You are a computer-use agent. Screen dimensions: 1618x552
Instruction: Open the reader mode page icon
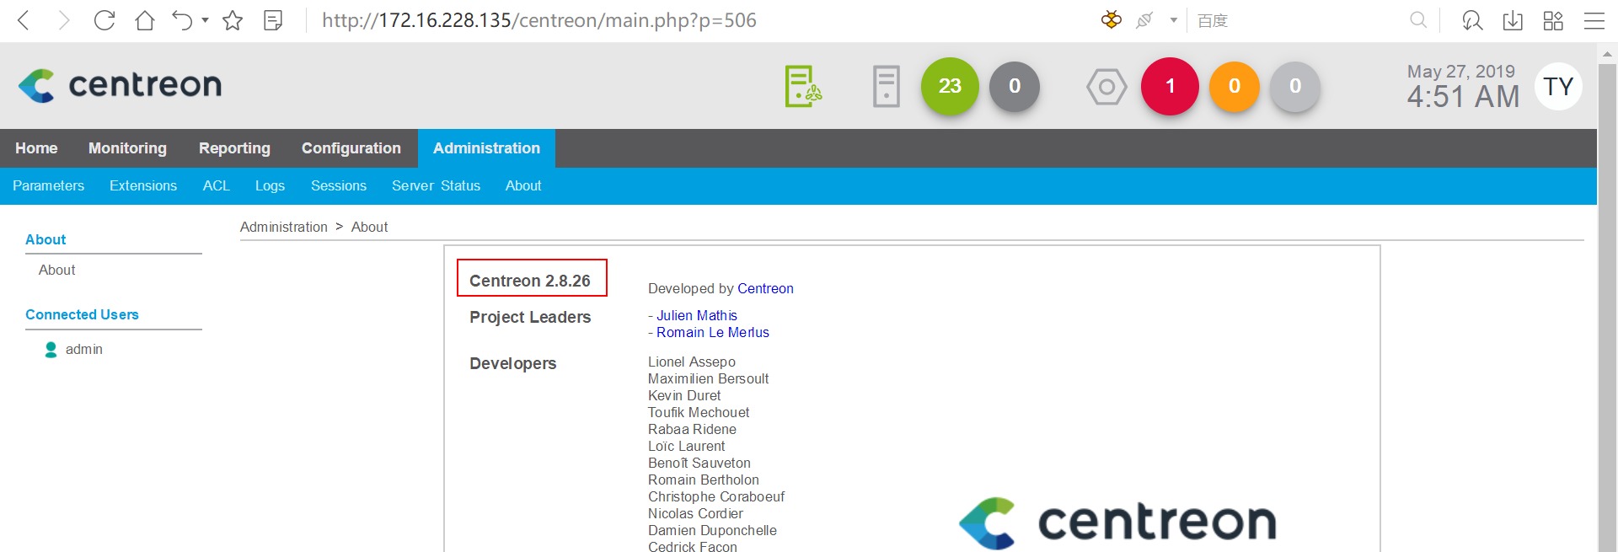(x=273, y=20)
